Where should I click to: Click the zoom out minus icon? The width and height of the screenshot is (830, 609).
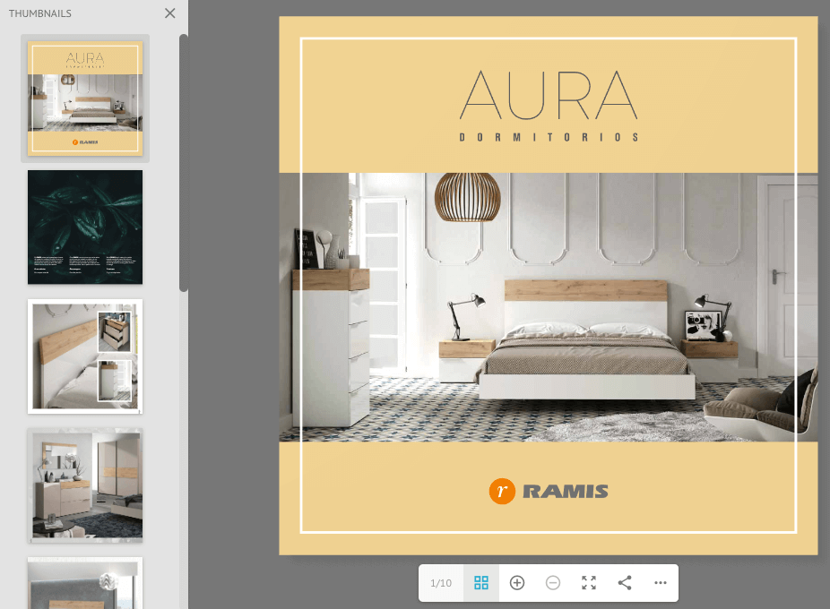[x=553, y=583]
